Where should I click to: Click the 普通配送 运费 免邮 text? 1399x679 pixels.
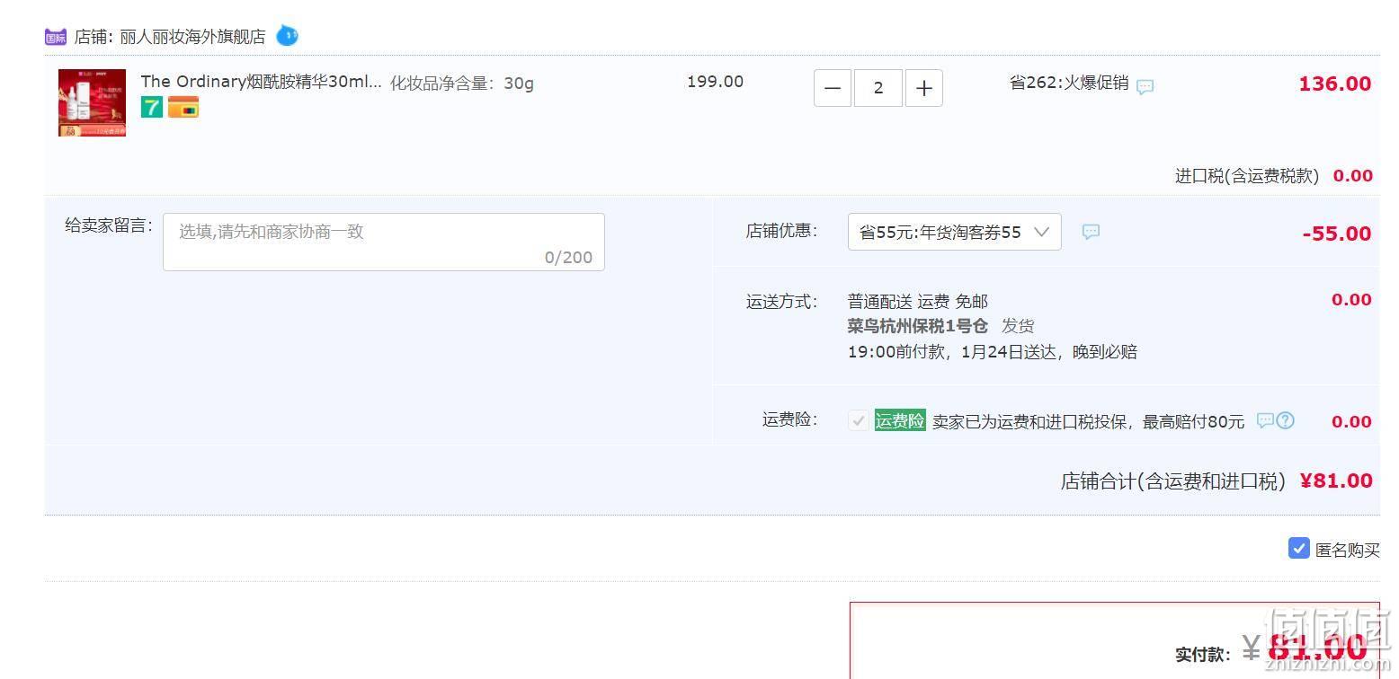(x=918, y=301)
